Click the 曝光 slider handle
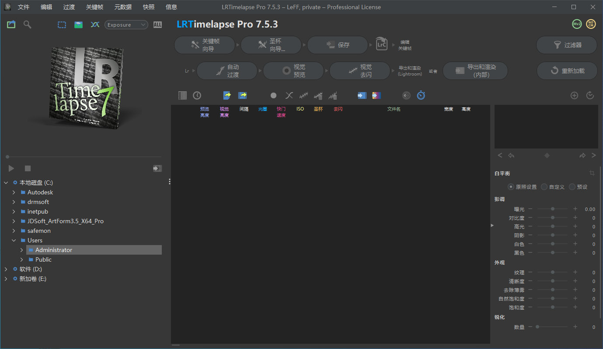Image resolution: width=603 pixels, height=349 pixels. (553, 209)
